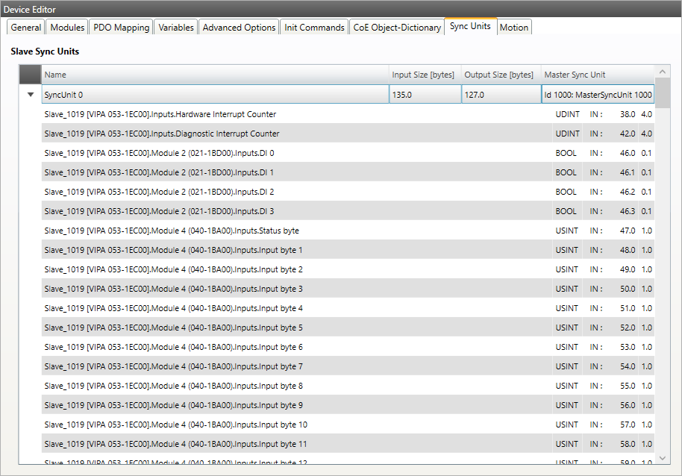Click the Name column header

click(215, 75)
